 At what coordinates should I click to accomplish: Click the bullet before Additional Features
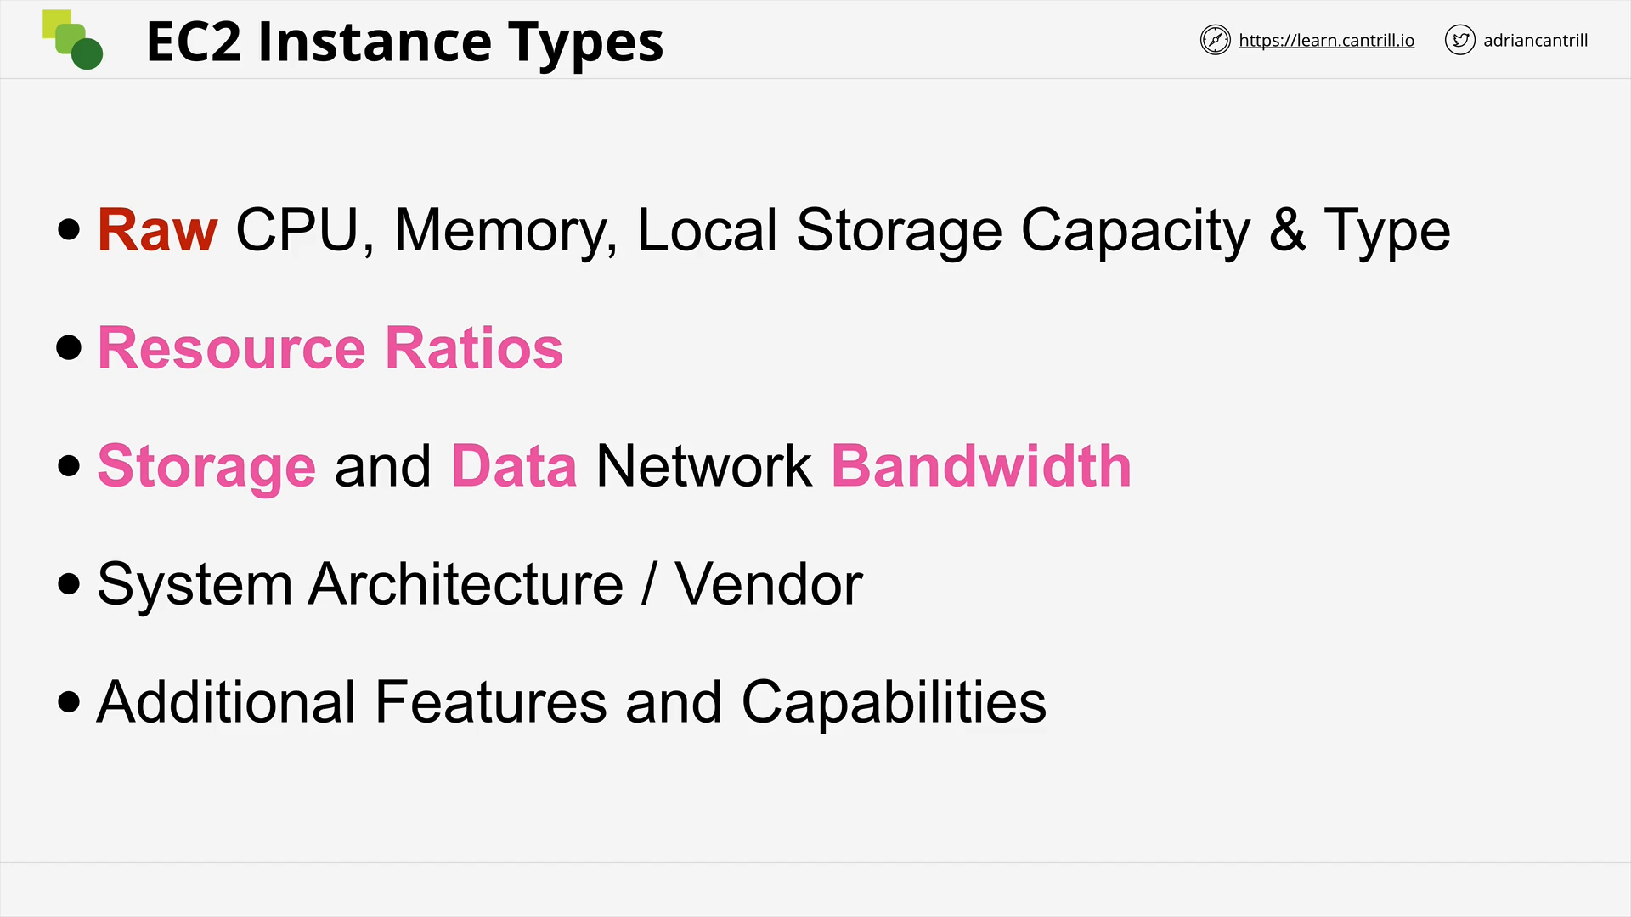coord(69,702)
